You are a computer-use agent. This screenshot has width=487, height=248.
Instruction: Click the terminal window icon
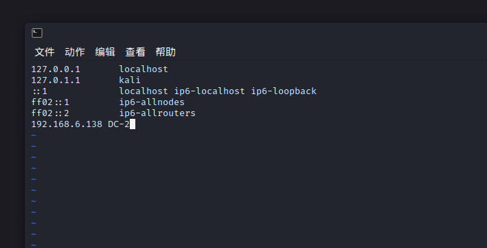(x=37, y=33)
